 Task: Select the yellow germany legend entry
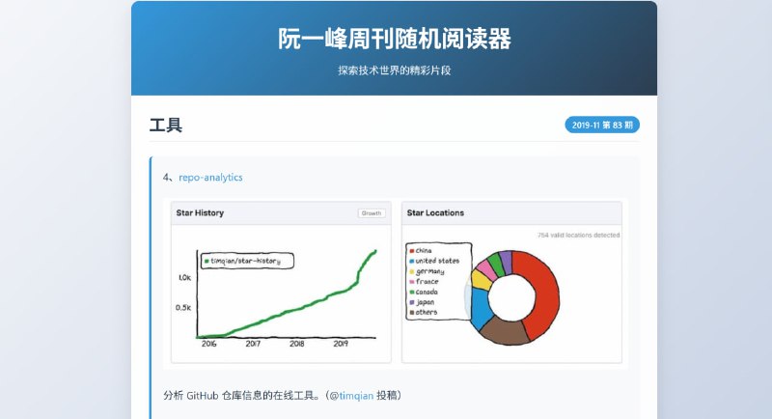pyautogui.click(x=432, y=271)
